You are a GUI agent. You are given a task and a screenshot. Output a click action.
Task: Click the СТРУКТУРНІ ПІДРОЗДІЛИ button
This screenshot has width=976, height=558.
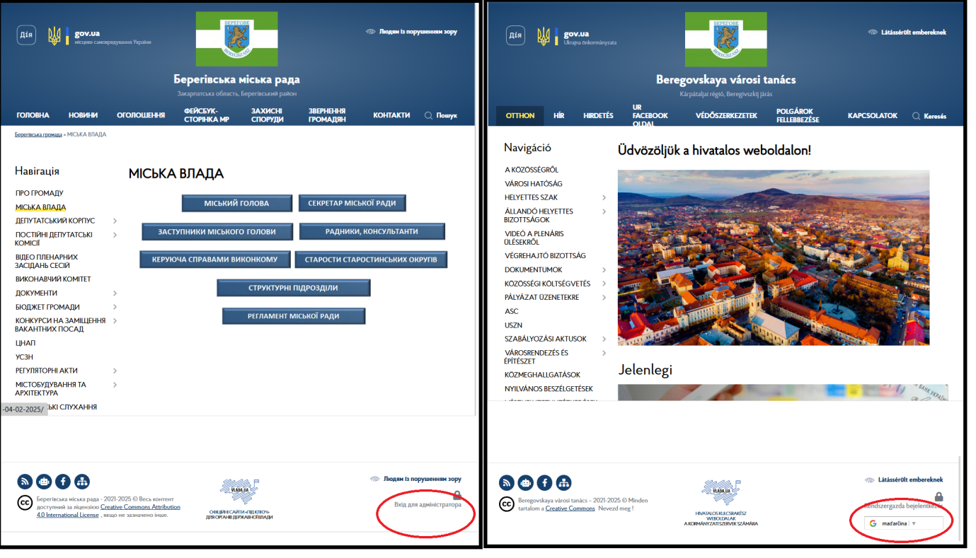293,288
